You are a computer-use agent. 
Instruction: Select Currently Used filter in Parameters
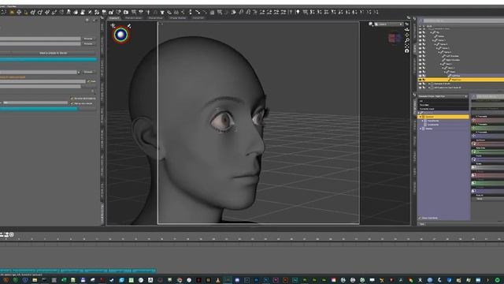point(443,109)
